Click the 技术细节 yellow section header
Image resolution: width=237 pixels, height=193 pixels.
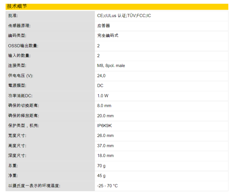coord(17,6)
